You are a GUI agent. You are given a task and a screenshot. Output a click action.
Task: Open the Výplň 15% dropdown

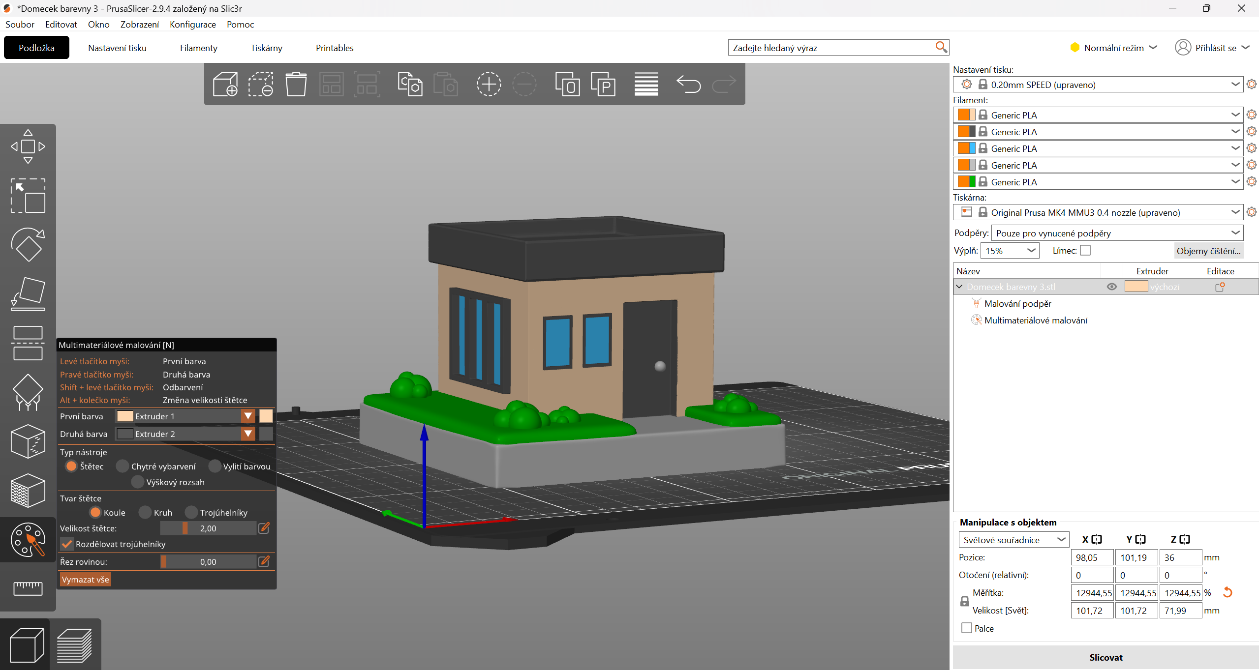click(x=1010, y=251)
